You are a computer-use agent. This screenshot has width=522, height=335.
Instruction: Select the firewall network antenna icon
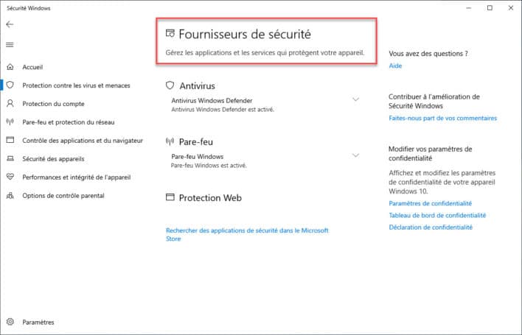click(10, 121)
